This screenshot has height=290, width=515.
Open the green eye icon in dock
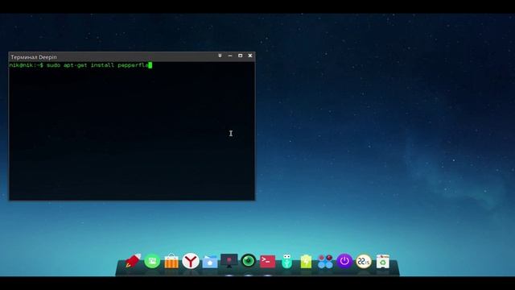249,261
